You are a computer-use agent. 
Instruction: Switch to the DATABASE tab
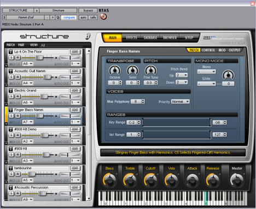150,38
